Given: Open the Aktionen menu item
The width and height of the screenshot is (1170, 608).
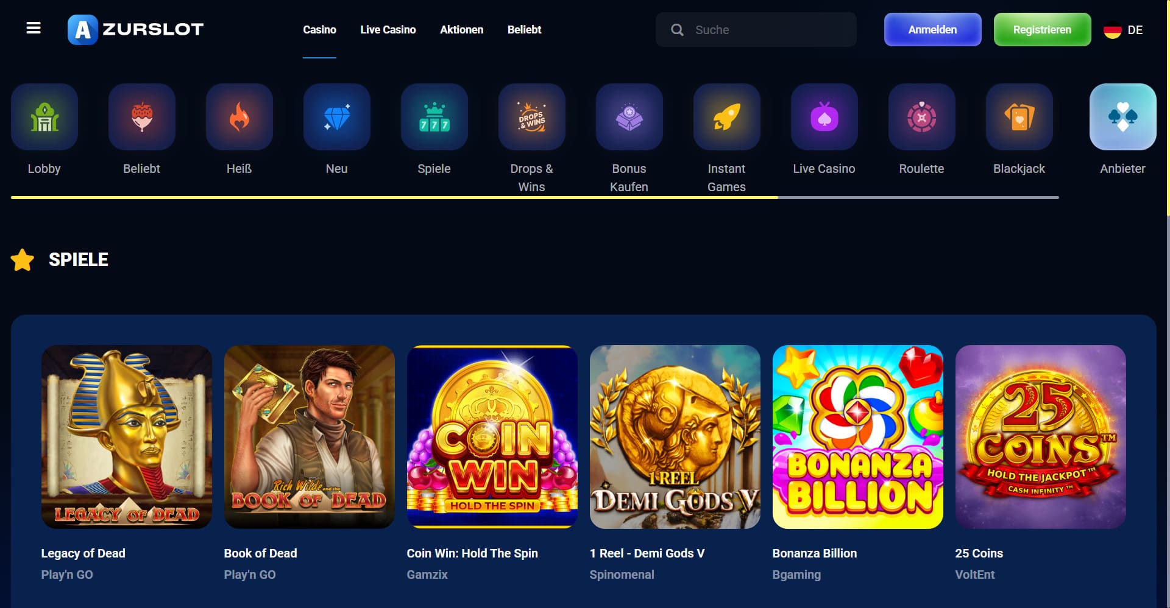Looking at the screenshot, I should coord(462,29).
